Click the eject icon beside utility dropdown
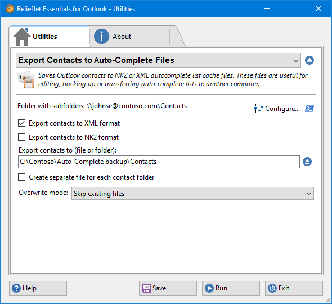Viewport: 332px width, 304px height. tap(309, 60)
